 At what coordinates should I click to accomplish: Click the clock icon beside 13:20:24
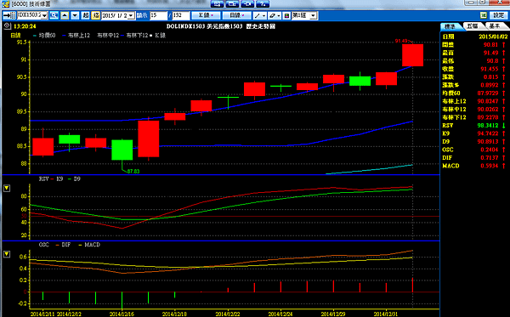[x=8, y=25]
